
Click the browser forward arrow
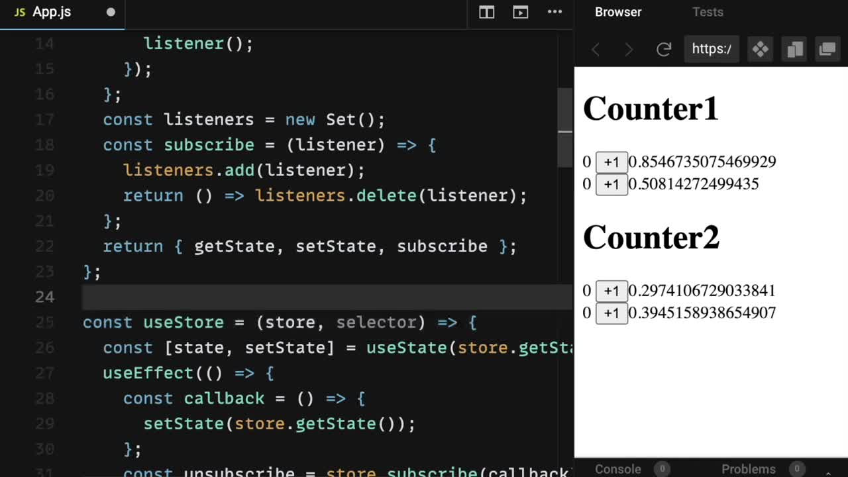pos(629,49)
